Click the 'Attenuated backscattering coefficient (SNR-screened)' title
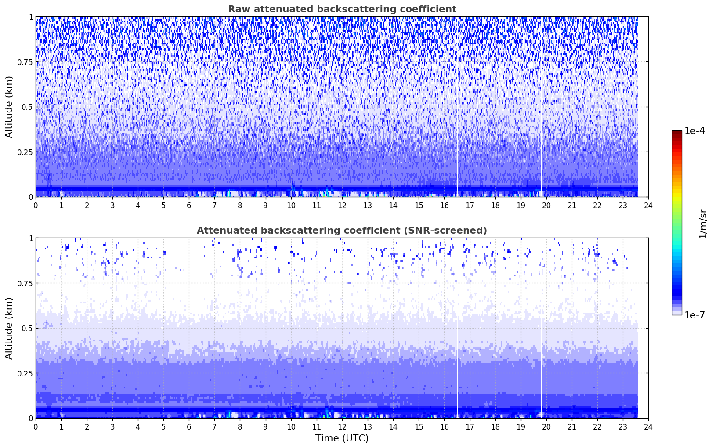Viewport: 712px width, 448px height. 342,231
